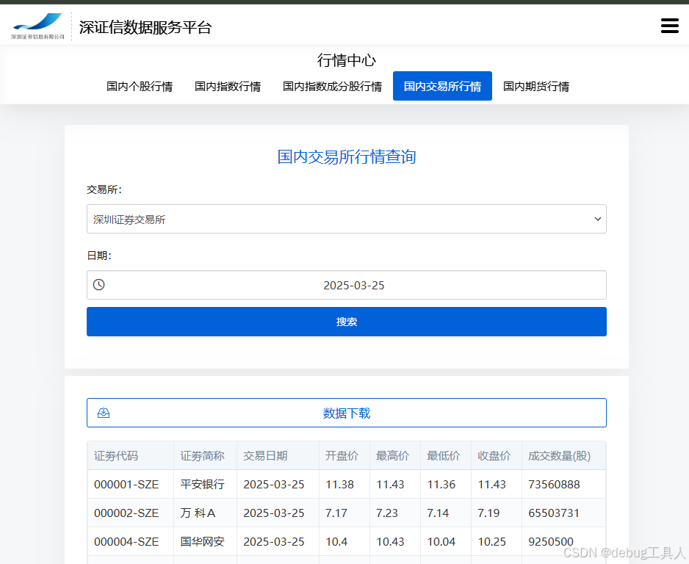
Task: Click the 行情中心 heading
Action: (x=347, y=60)
